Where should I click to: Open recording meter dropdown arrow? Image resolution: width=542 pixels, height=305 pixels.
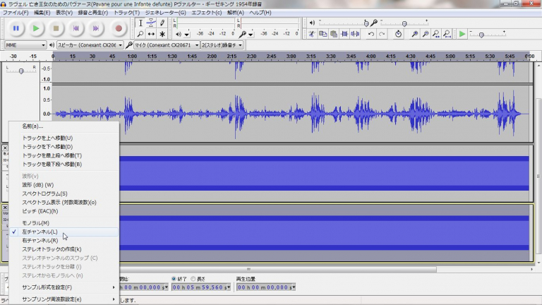click(251, 35)
